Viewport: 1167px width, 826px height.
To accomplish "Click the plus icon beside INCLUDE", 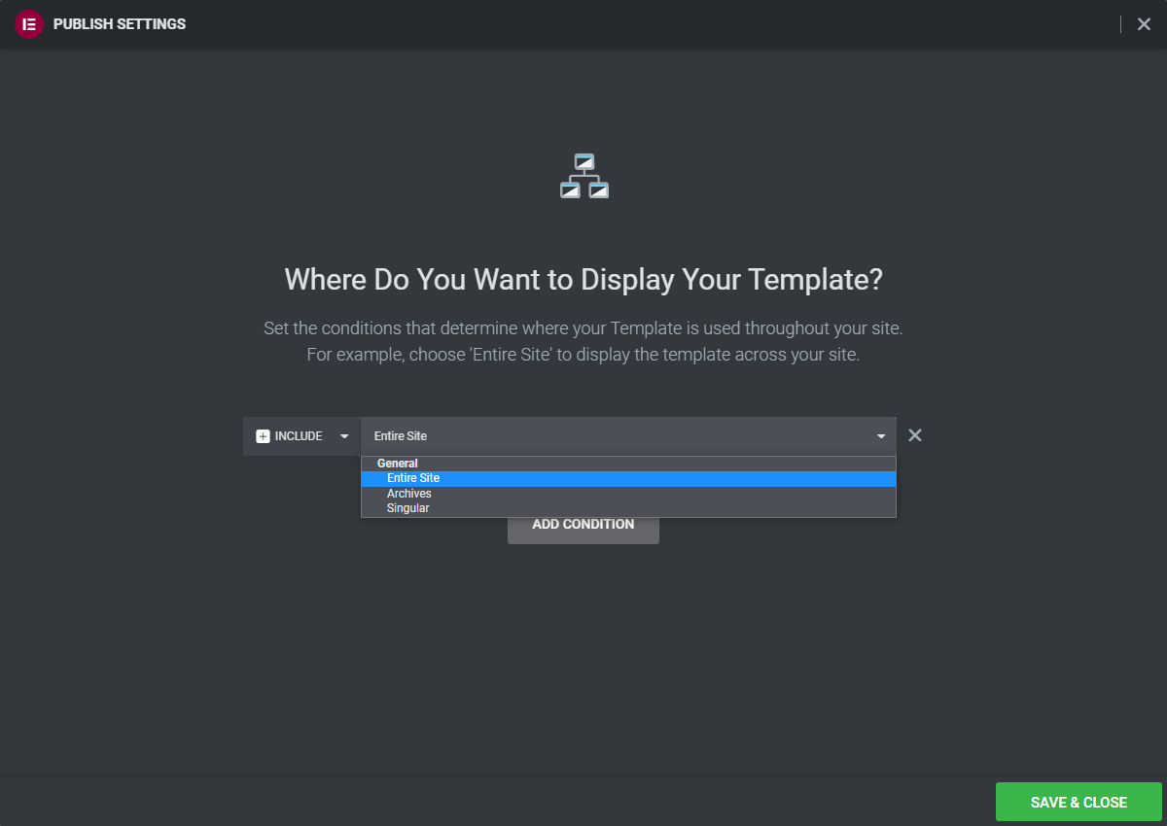I will click(x=263, y=436).
